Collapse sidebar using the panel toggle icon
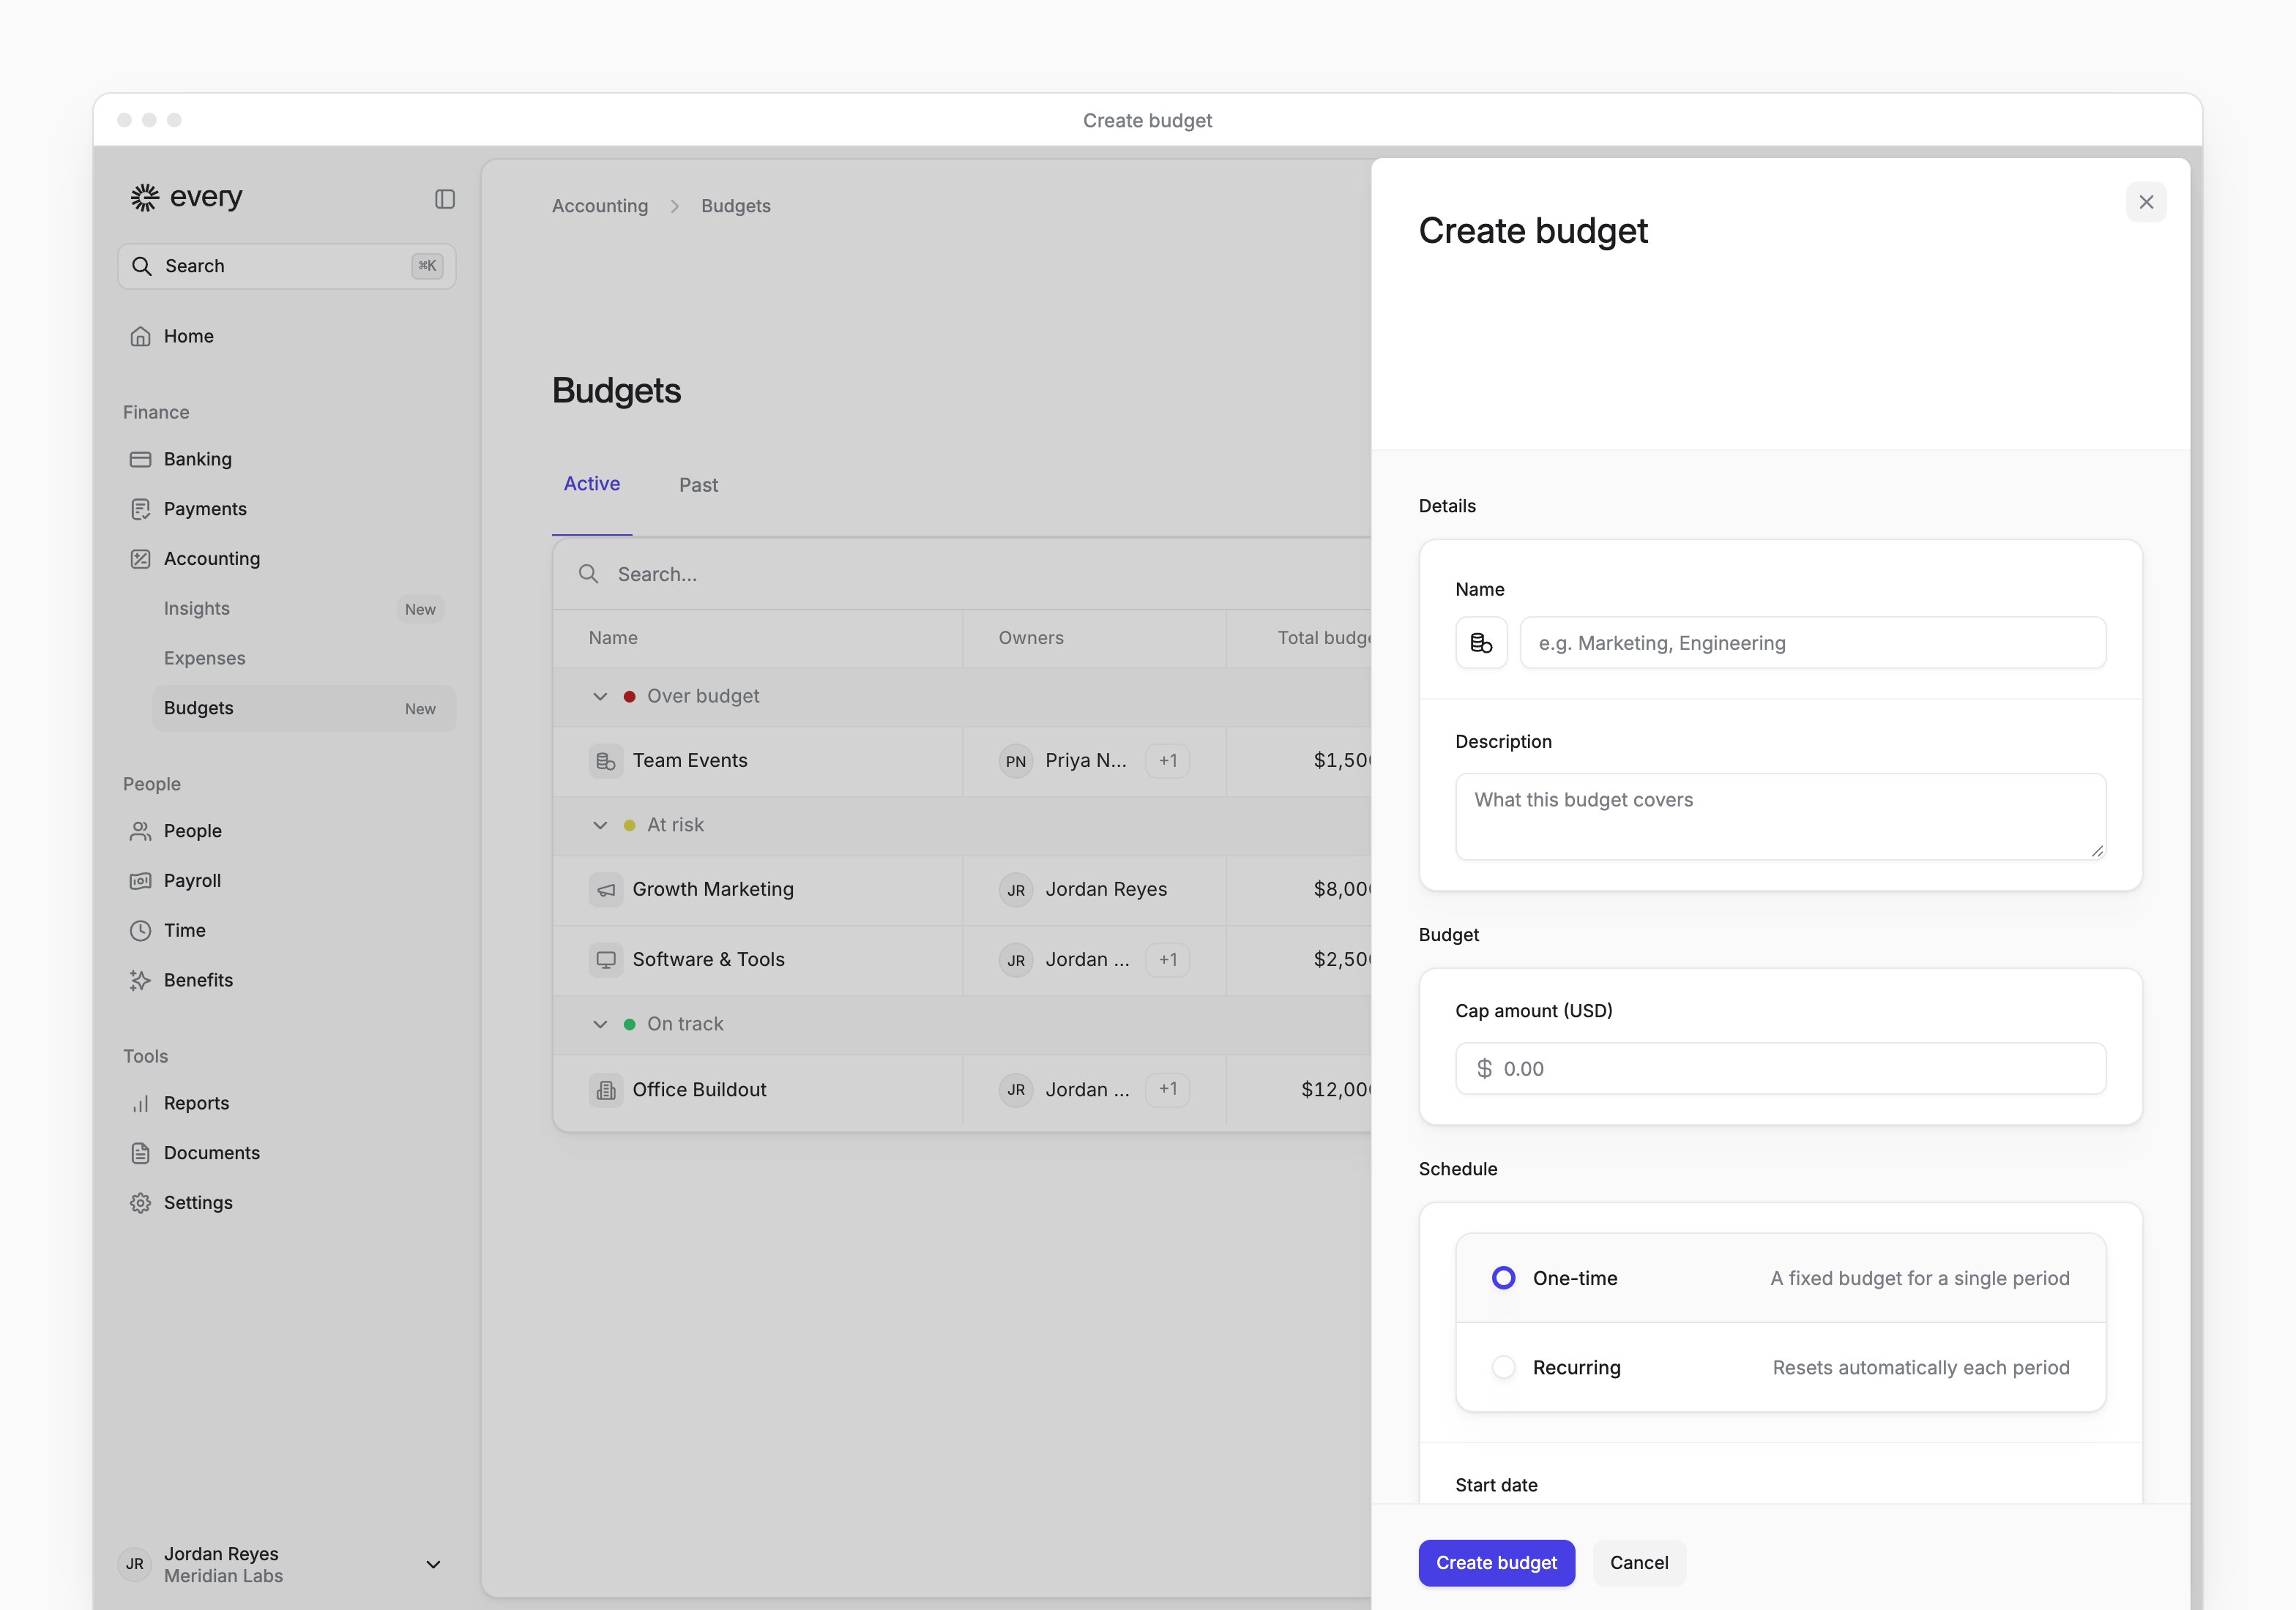 point(445,199)
